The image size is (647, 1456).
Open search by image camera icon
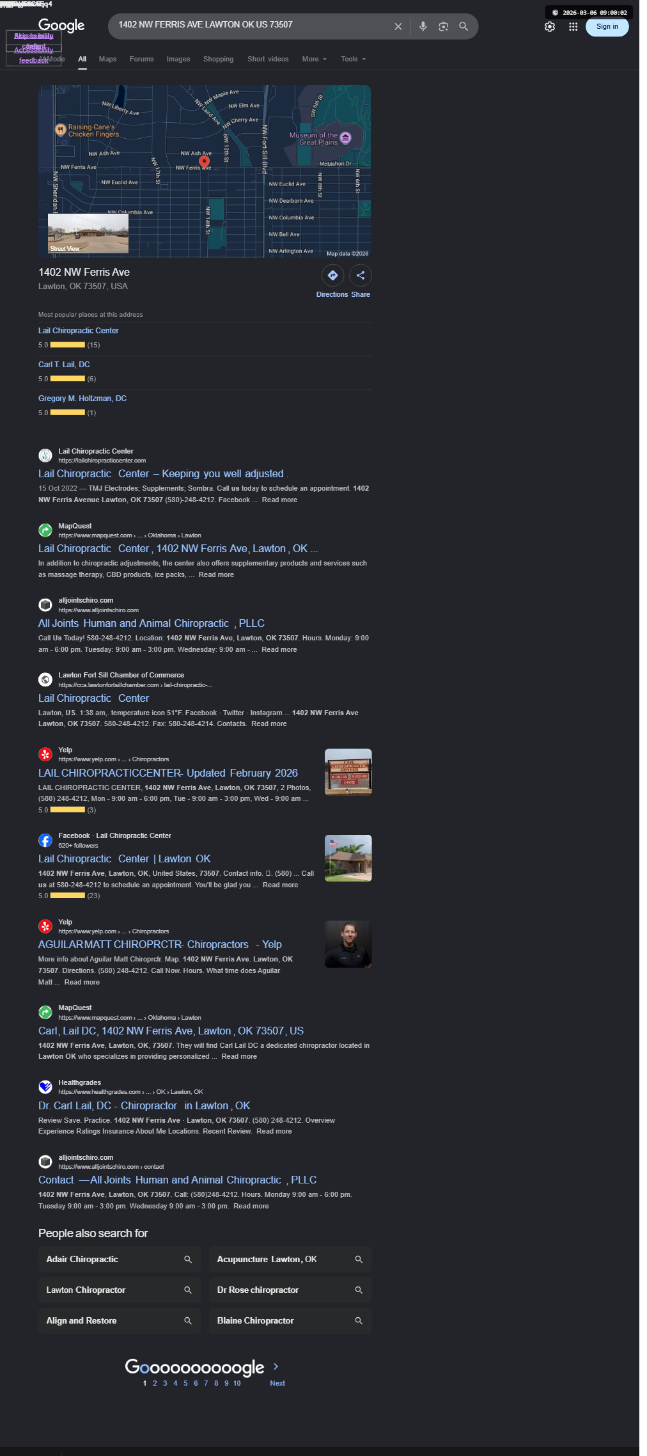click(443, 26)
